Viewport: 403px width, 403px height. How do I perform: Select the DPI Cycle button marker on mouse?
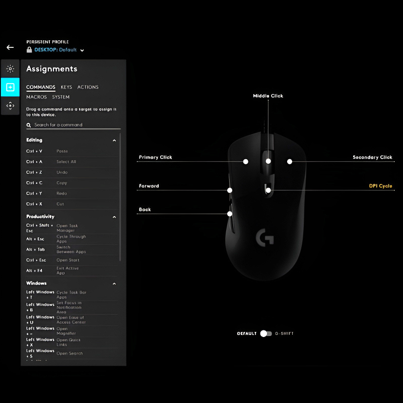268,190
